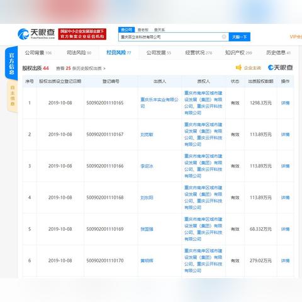
Task: Click the 企业主诉 link
Action: coord(252,68)
